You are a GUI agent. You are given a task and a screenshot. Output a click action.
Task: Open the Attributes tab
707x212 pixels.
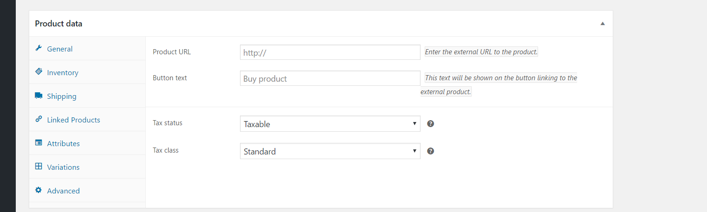coord(63,143)
